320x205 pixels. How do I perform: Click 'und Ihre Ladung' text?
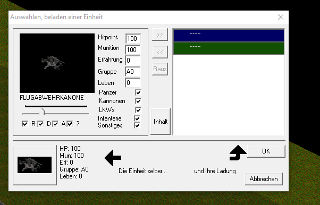tap(215, 171)
